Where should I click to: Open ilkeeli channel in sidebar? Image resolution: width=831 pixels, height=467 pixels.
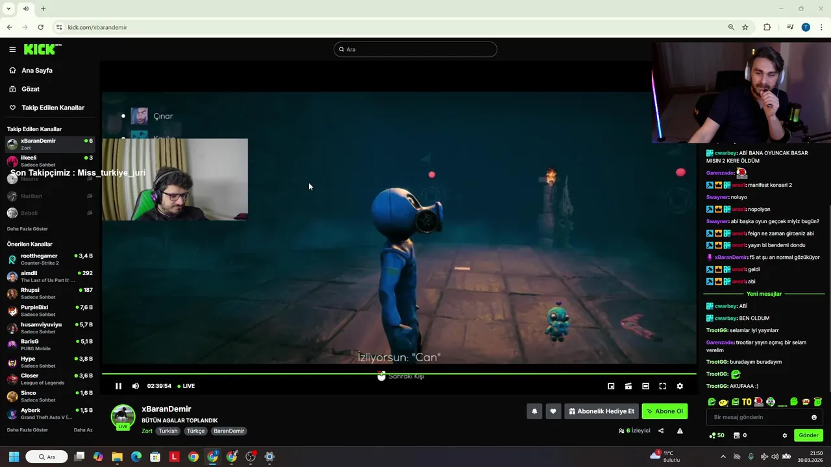coord(50,161)
